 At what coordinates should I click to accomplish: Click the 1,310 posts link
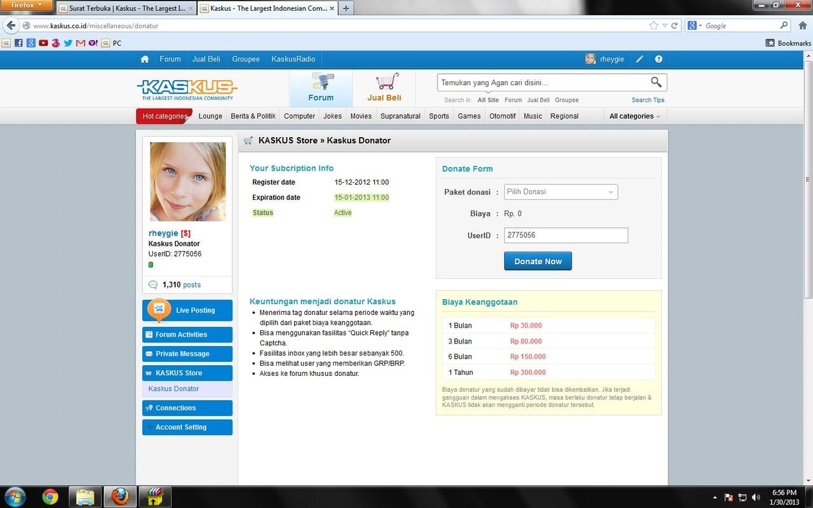tap(181, 285)
